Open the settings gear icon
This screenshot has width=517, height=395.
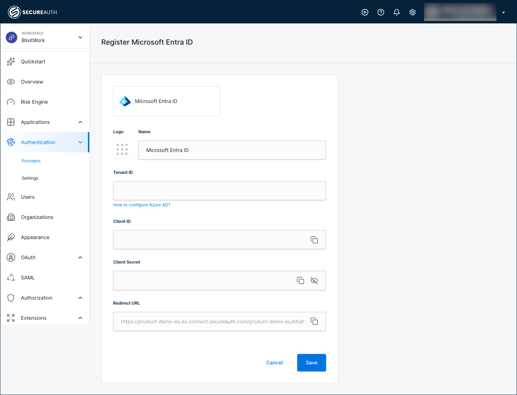pyautogui.click(x=413, y=12)
